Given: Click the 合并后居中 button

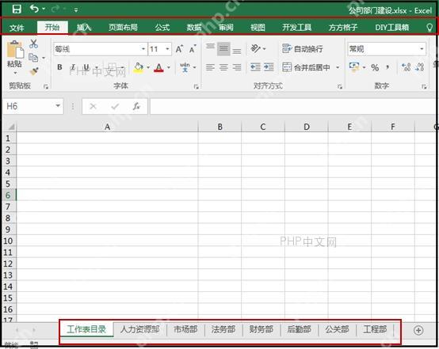Looking at the screenshot, I should tap(306, 67).
